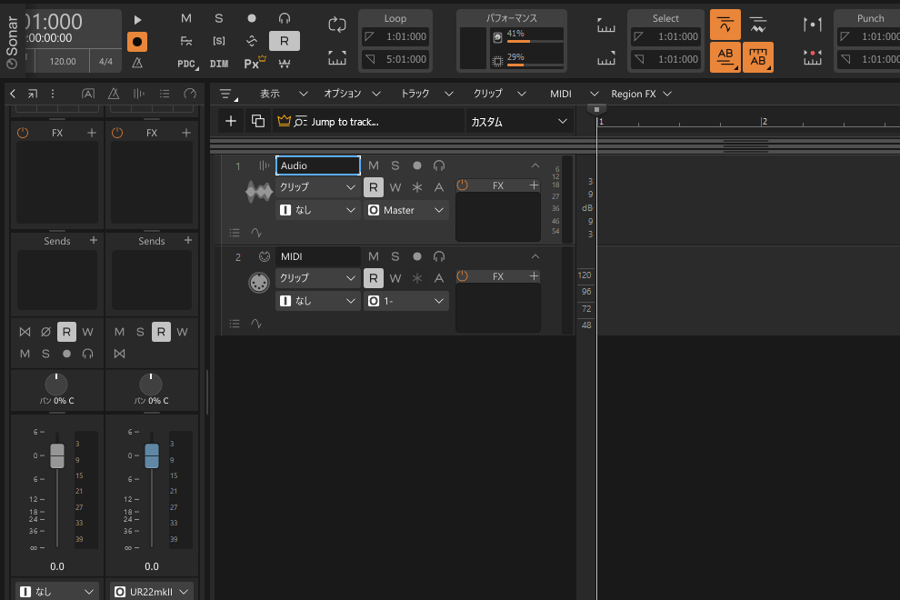The height and width of the screenshot is (600, 900).
Task: Click the duplicate track icon
Action: (257, 121)
